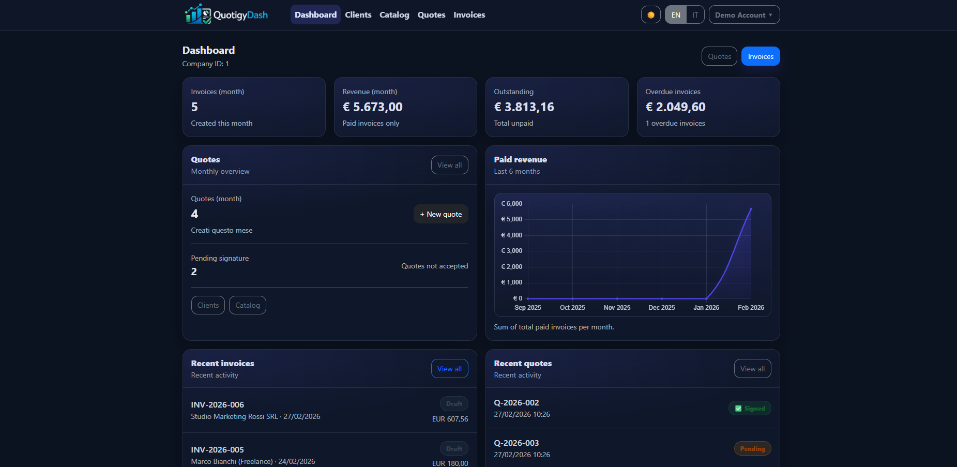Click the Signed status badge
957x467 pixels.
[750, 408]
